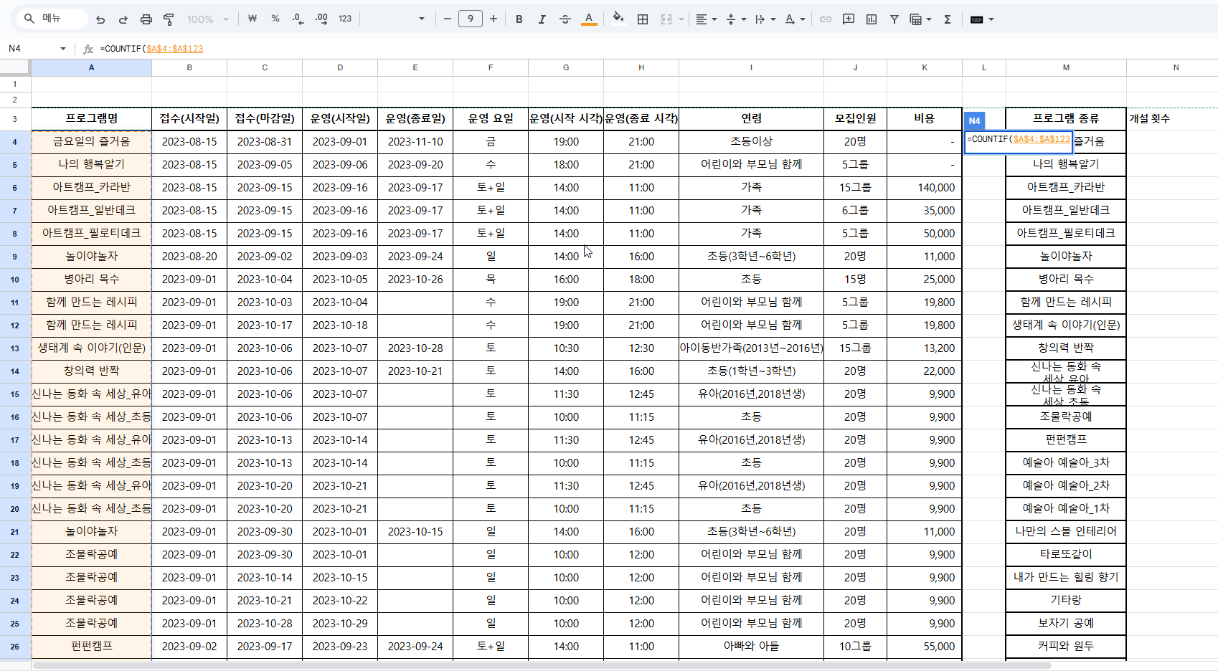Click the 아빠와 아들 age cell

coord(751,647)
